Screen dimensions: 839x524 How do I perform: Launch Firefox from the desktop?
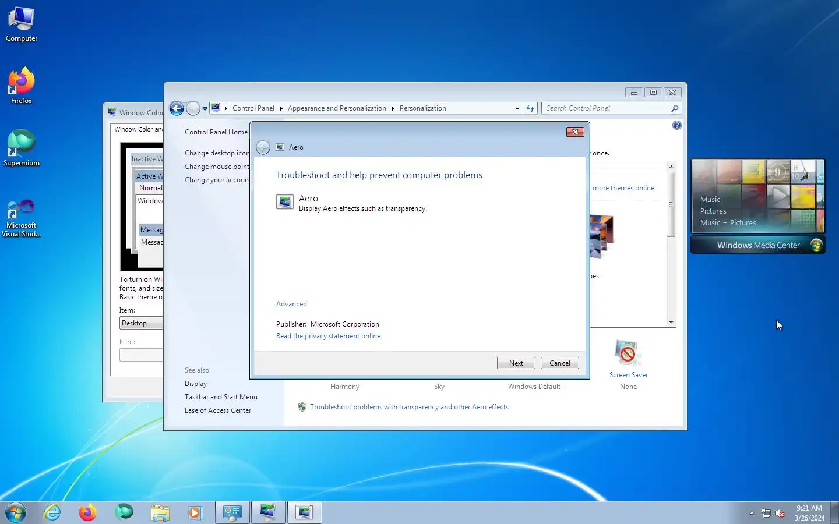[22, 86]
